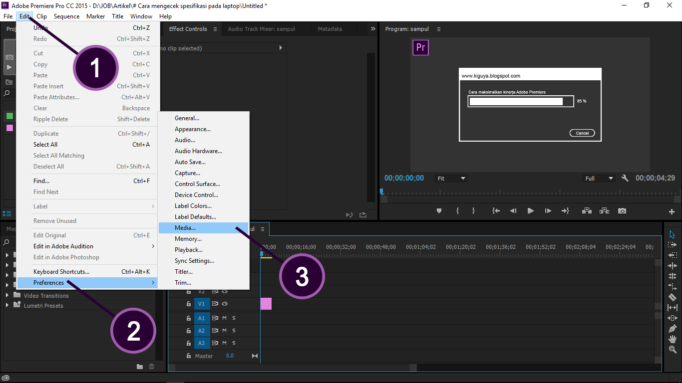This screenshot has width=682, height=383.
Task: Grab the Hand tool
Action: tap(673, 339)
